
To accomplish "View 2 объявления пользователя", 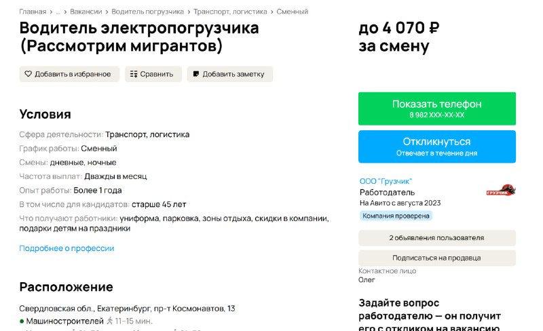I will click(437, 238).
